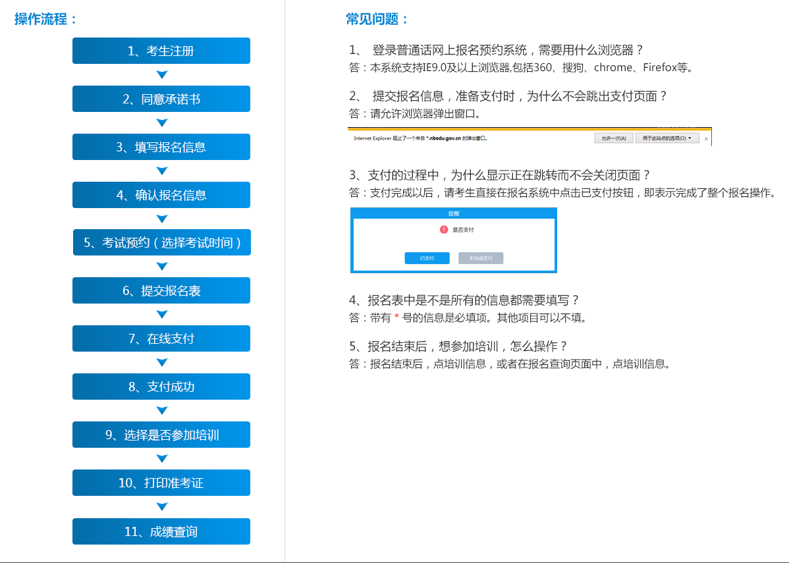Select step 5 考试预约 (选择考试时间)

(161, 242)
